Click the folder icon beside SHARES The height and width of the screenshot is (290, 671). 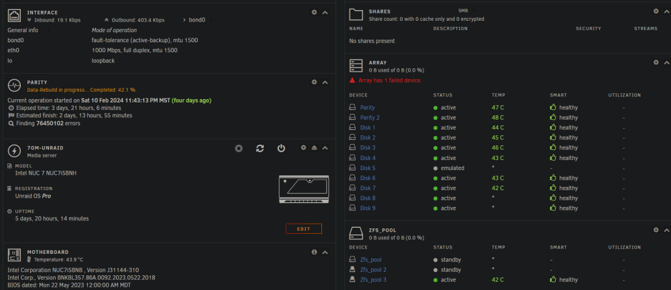356,15
